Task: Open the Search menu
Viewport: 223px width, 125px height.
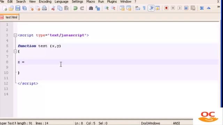Action: point(21,2)
